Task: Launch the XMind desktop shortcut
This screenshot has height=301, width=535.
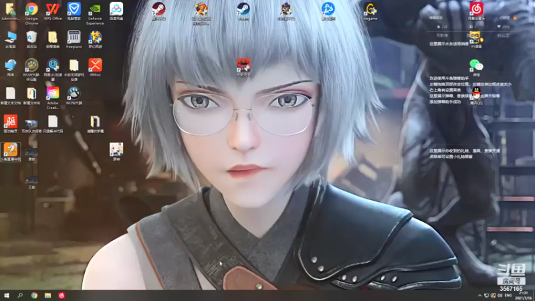Action: tap(95, 68)
